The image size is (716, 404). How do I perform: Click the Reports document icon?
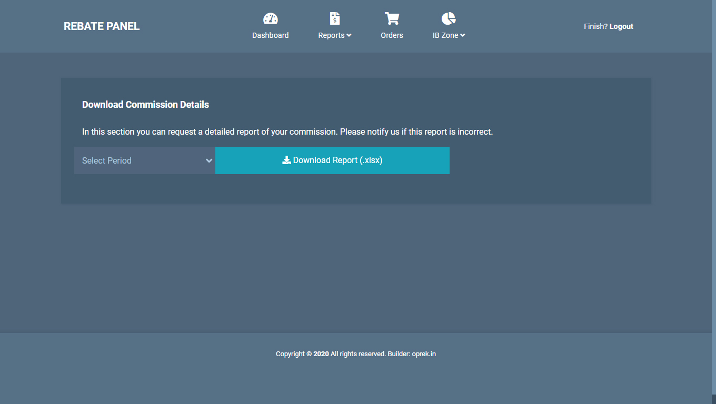pyautogui.click(x=334, y=19)
